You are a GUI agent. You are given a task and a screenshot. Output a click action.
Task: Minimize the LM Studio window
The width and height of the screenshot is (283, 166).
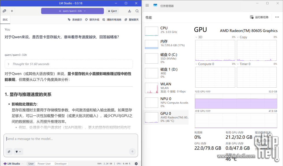pos(116,3)
